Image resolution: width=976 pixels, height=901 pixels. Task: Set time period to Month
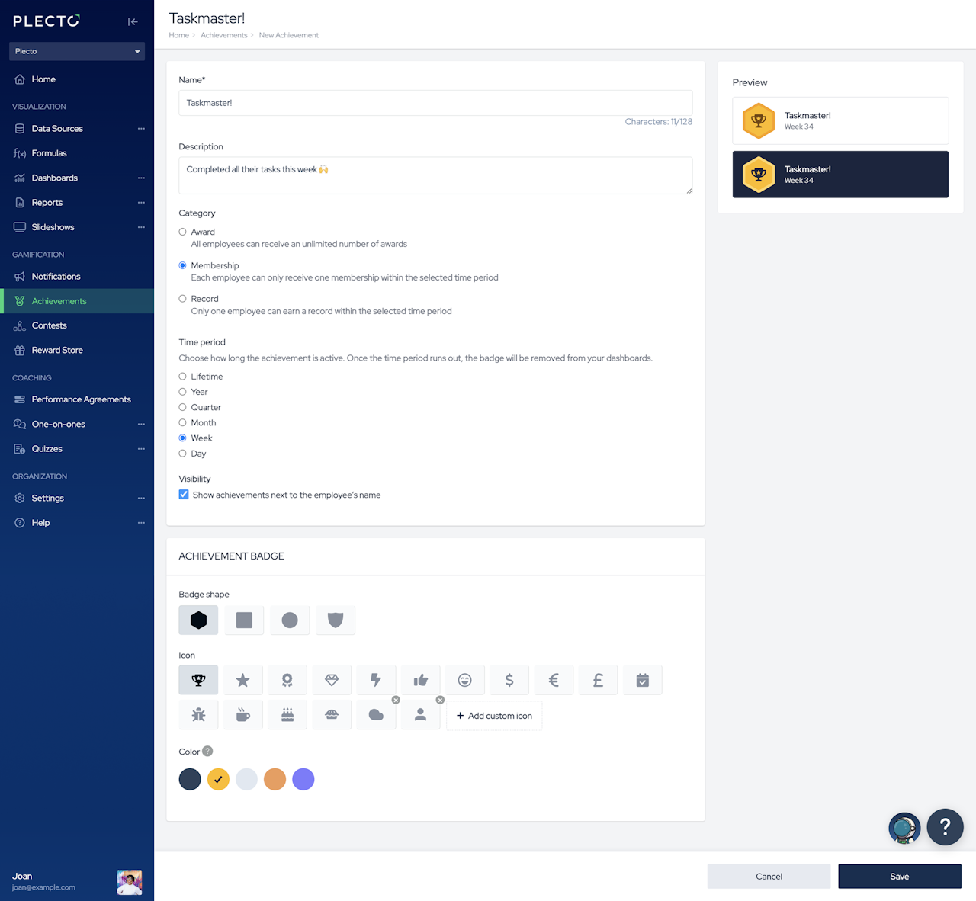coord(182,422)
